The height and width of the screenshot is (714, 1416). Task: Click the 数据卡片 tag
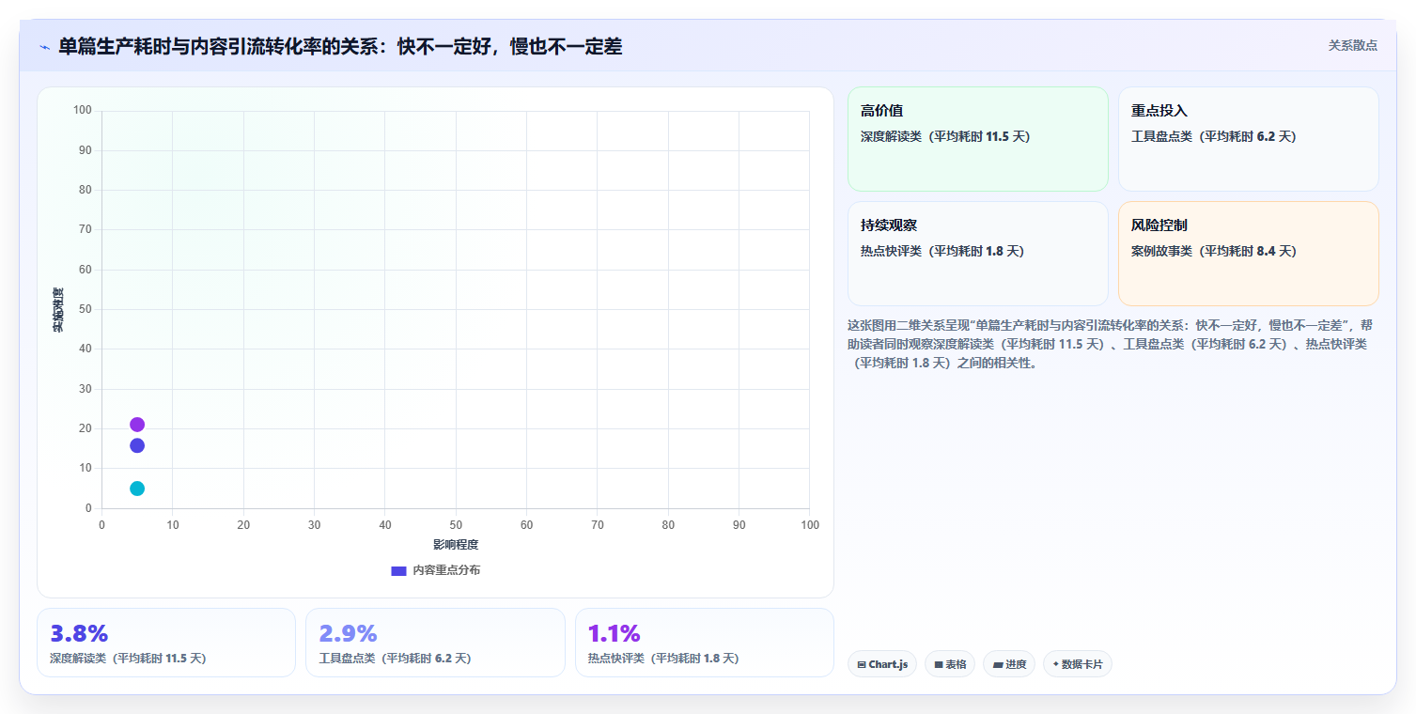[x=1078, y=664]
